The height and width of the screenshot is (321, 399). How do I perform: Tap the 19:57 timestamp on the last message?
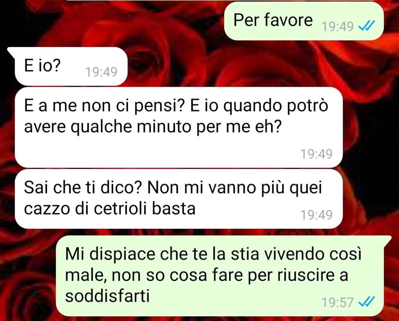338,302
